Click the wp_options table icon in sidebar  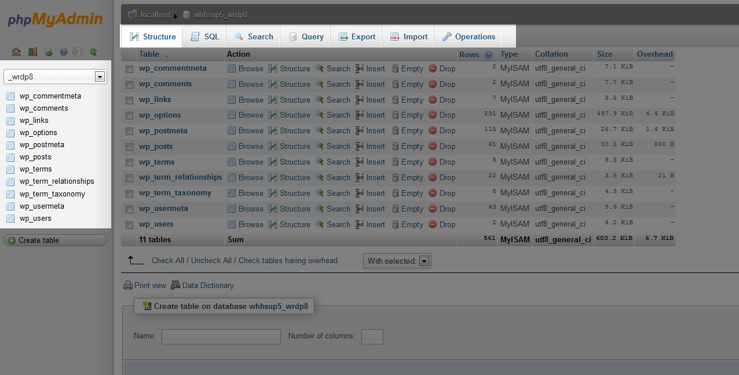click(10, 133)
